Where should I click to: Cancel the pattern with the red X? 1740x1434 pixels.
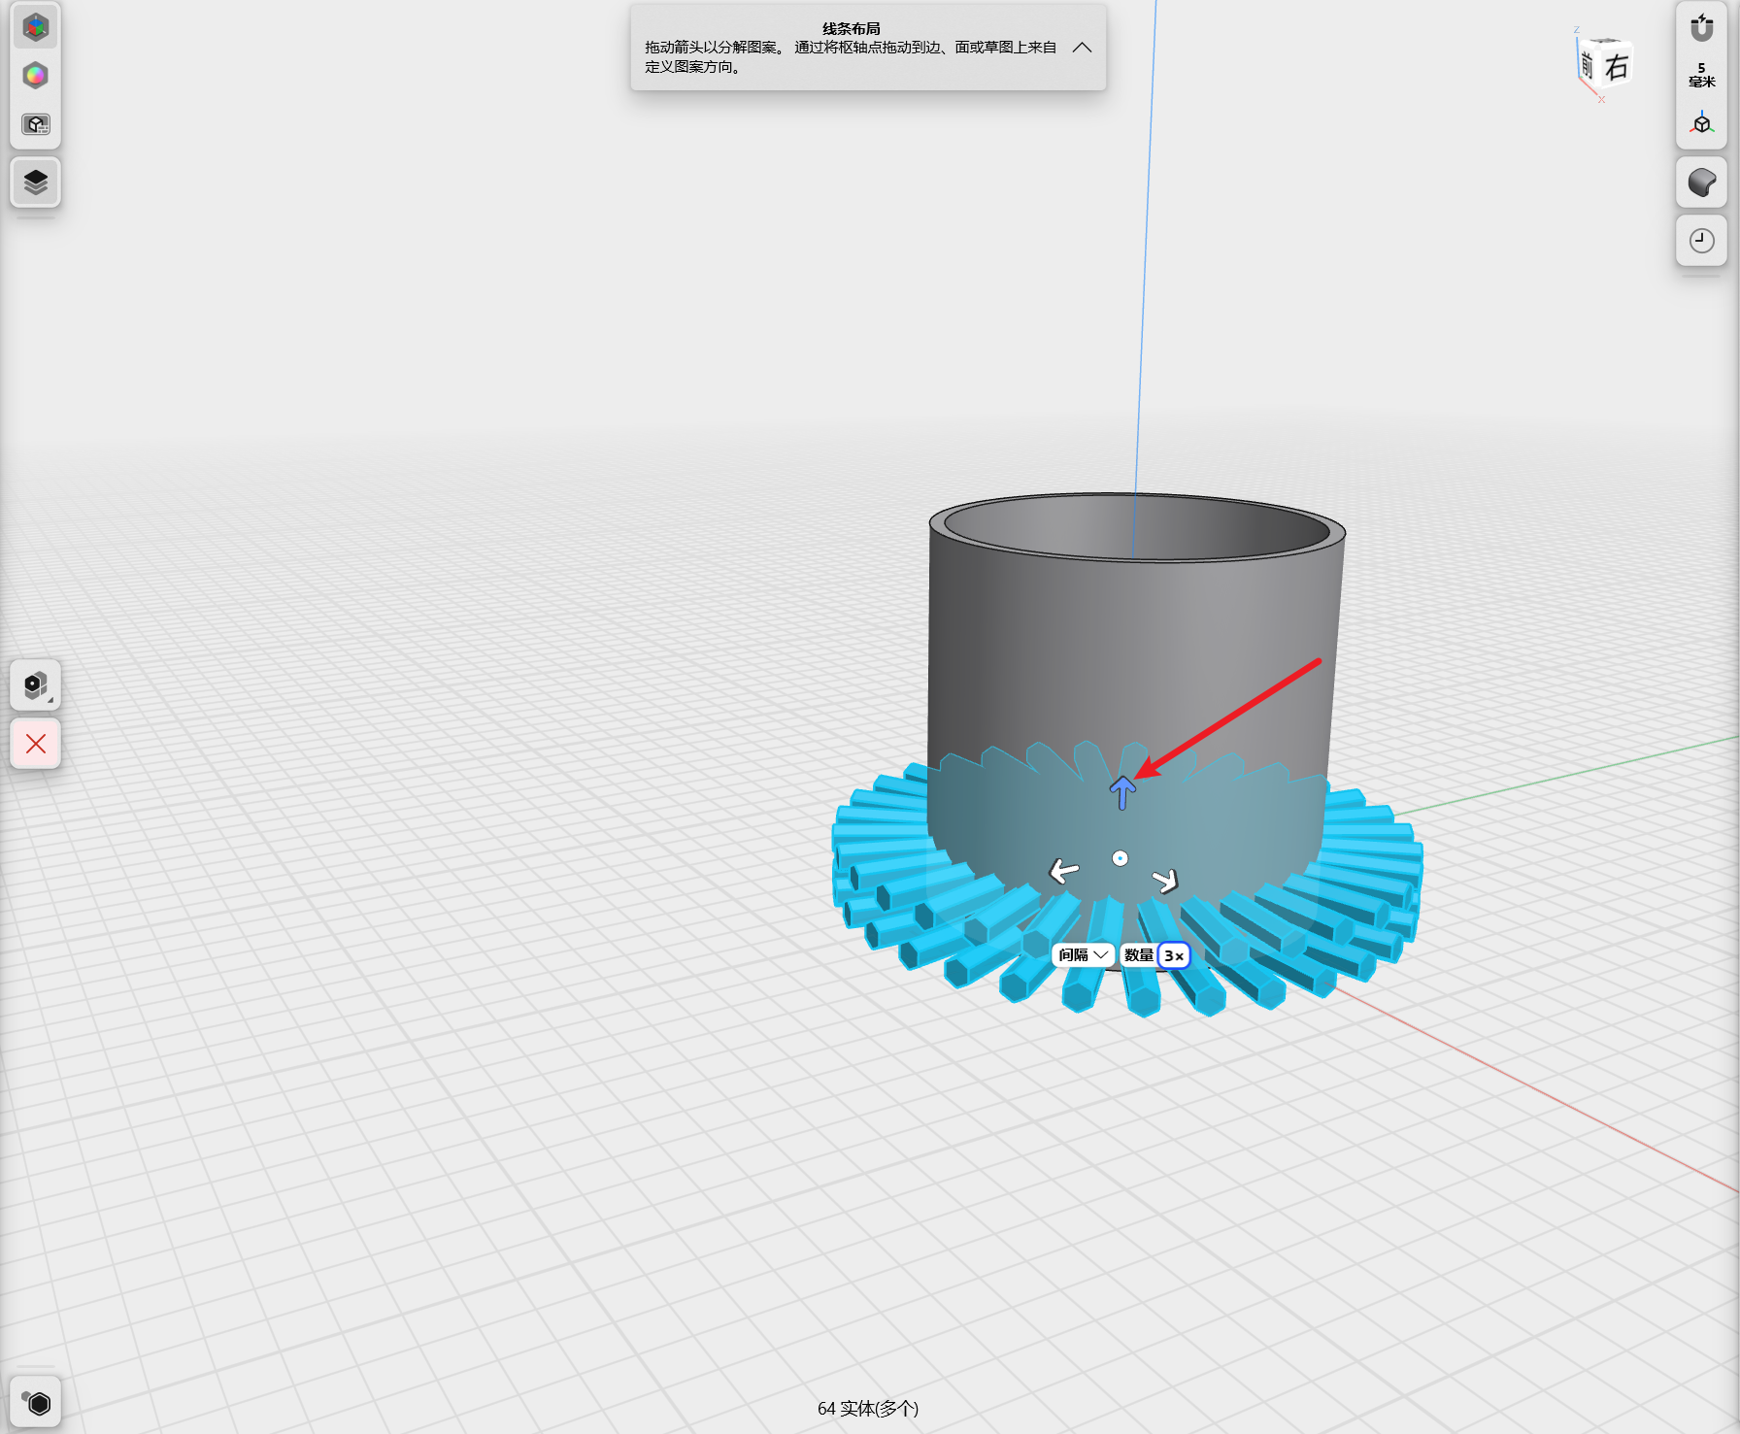pyautogui.click(x=36, y=745)
